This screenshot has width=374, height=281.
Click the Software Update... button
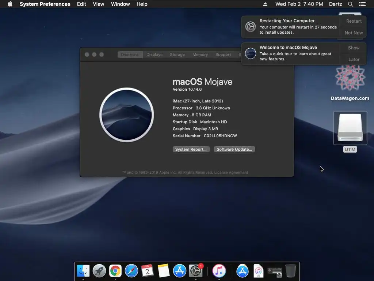pos(234,149)
